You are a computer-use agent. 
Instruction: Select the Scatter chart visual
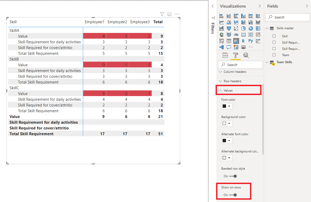click(236, 28)
